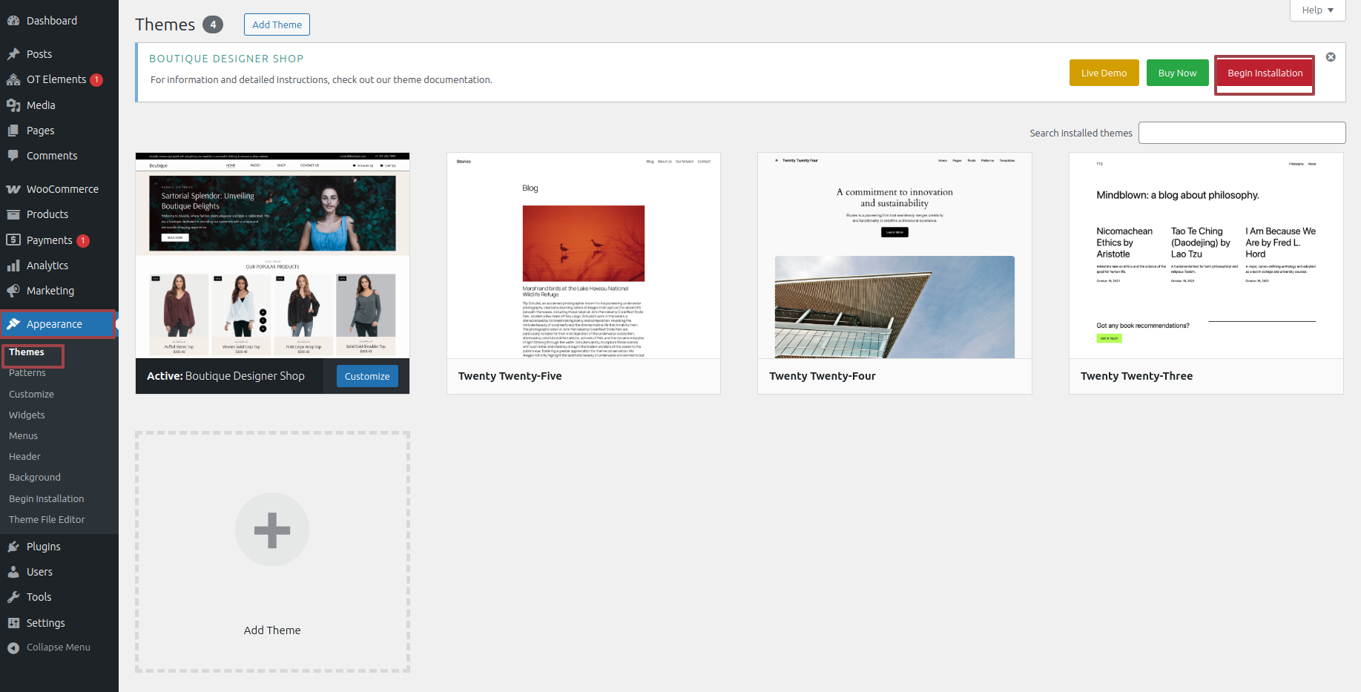Click the Add Theme label in dashed card
Image resolution: width=1361 pixels, height=692 pixels.
click(272, 630)
